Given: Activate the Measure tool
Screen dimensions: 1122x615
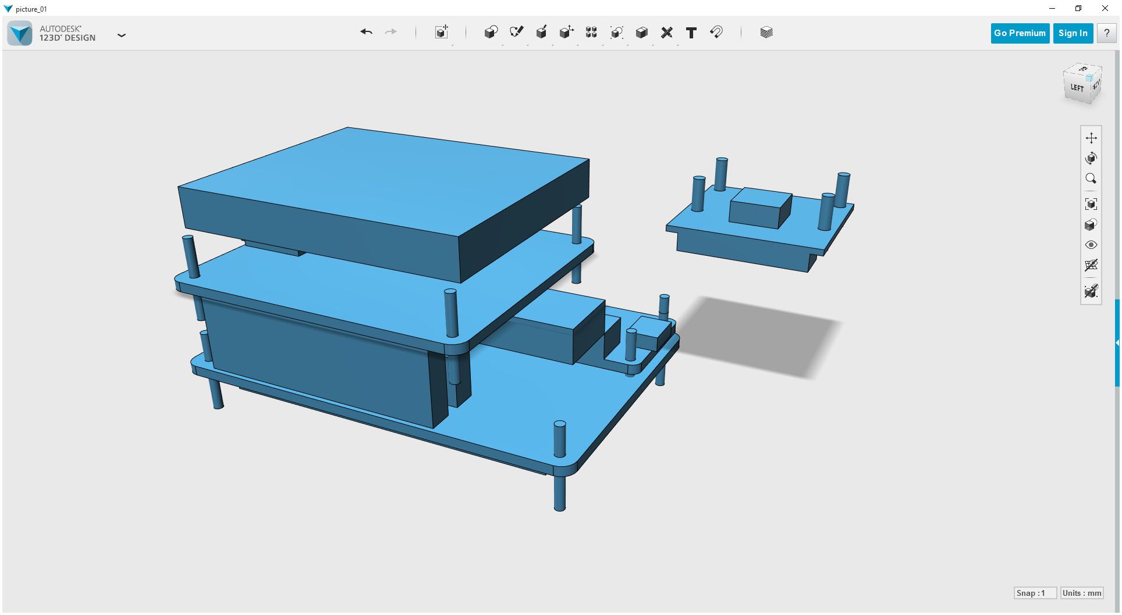Looking at the screenshot, I should pyautogui.click(x=667, y=33).
